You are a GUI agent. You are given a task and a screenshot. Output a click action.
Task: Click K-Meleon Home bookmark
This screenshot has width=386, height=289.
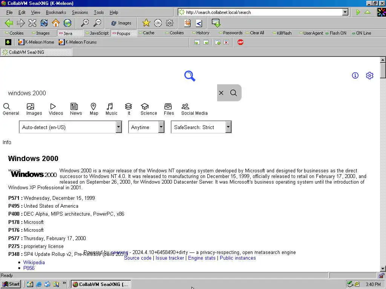coord(36,42)
